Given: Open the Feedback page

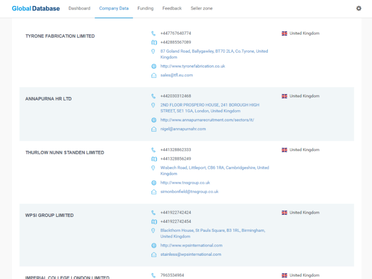Looking at the screenshot, I should click(x=172, y=8).
